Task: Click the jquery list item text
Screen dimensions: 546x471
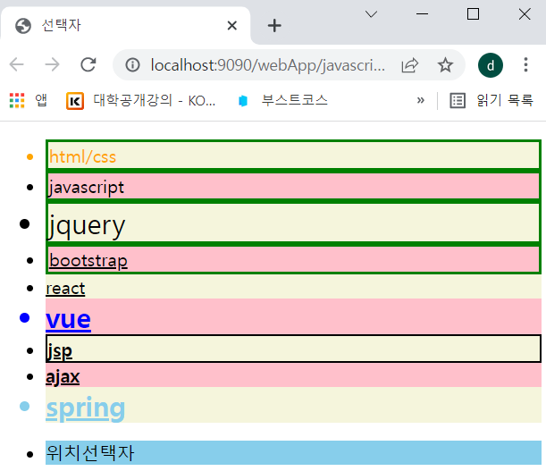Action: (86, 226)
